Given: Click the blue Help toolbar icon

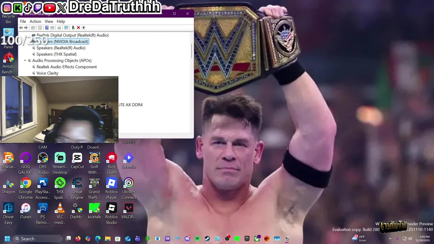Looking at the screenshot, I should (47, 27).
